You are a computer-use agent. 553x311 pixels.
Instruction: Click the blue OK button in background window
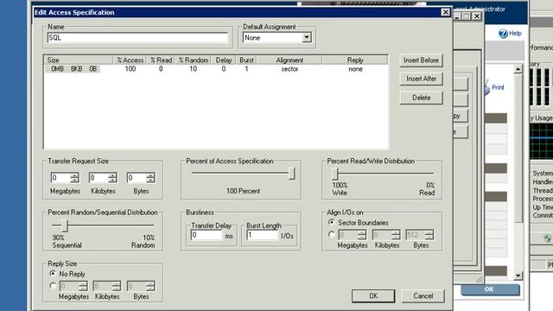(x=490, y=289)
